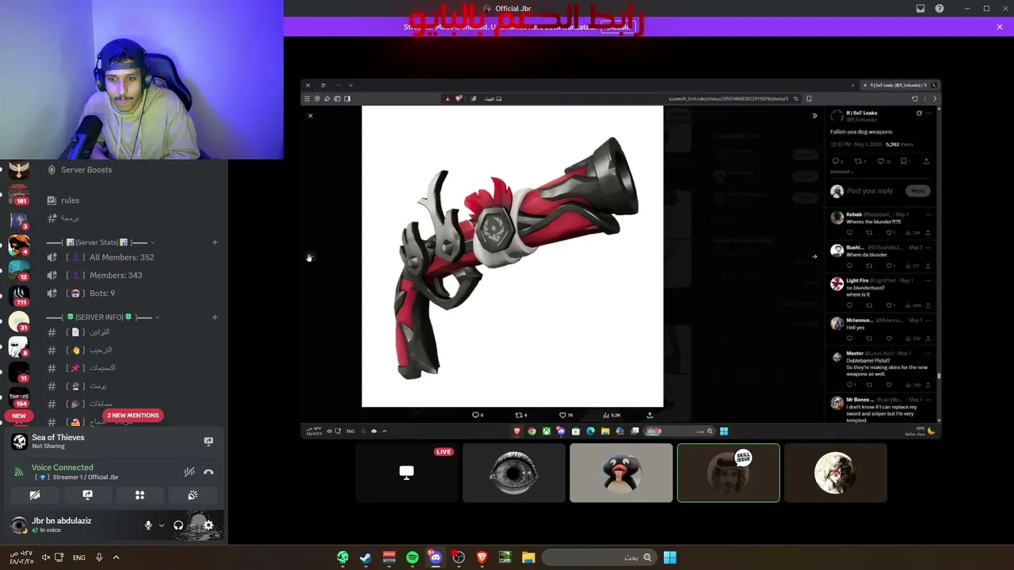Screen dimensions: 1014x570
Task: Share the photo with the upload icon
Action: click(x=650, y=415)
